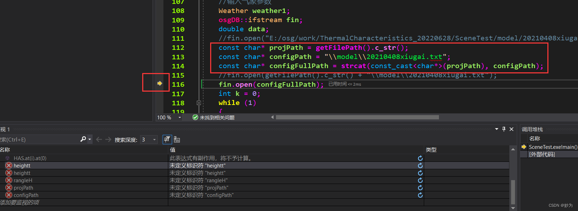Select the rangleH watch entry name
578x211 pixels.
pos(23,180)
